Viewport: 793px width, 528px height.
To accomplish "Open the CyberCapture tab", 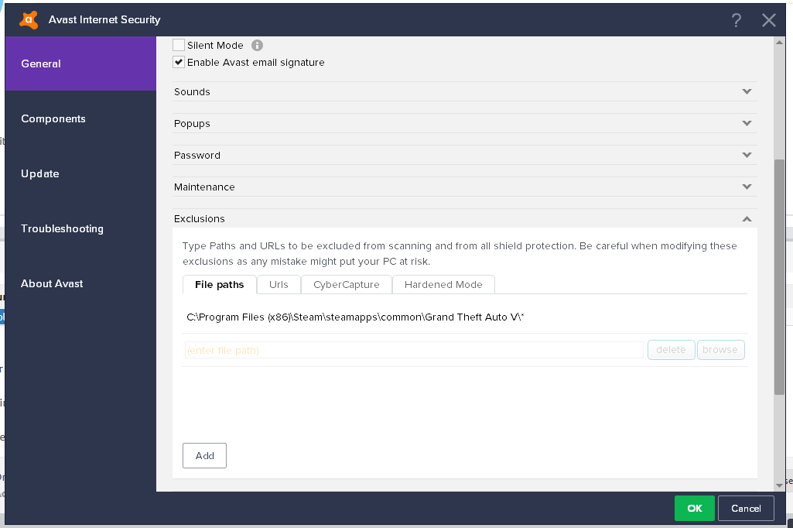I will pos(347,285).
